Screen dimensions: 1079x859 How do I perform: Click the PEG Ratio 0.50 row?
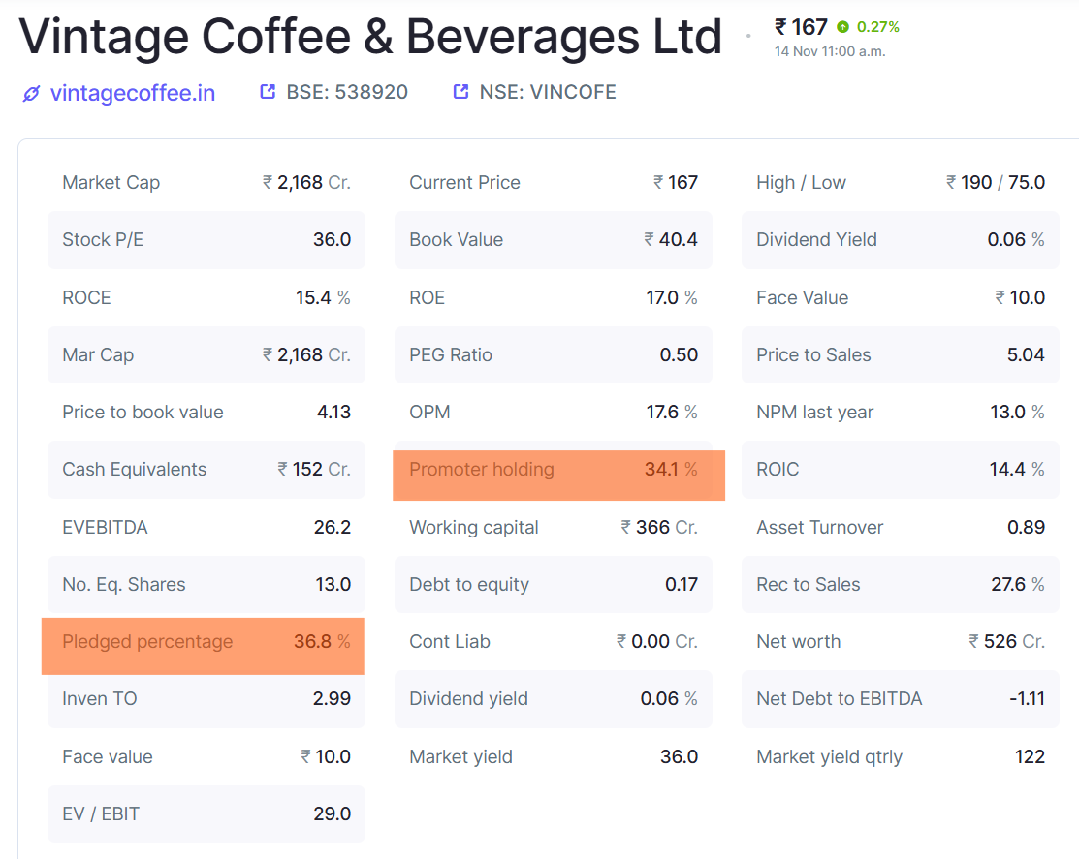(x=554, y=354)
